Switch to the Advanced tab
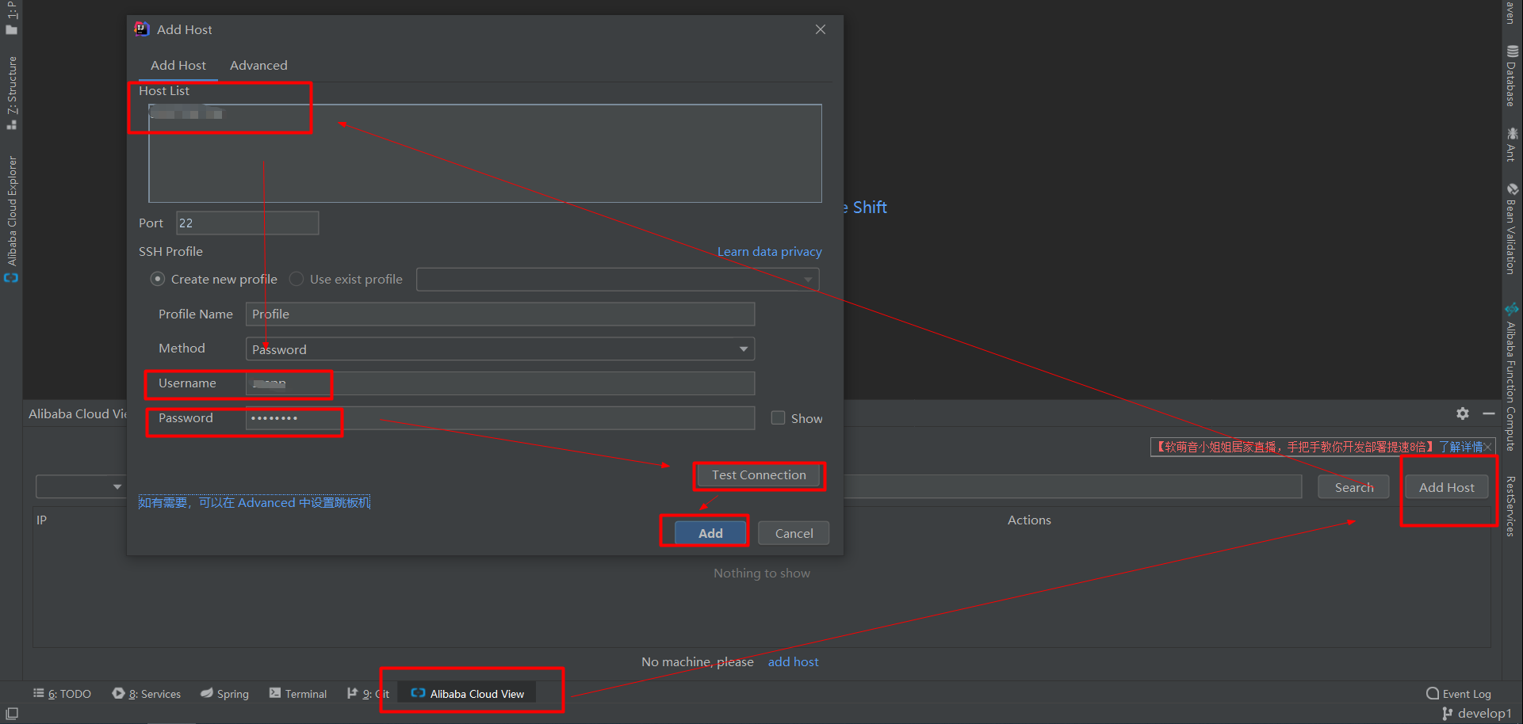The height and width of the screenshot is (724, 1523). click(258, 66)
